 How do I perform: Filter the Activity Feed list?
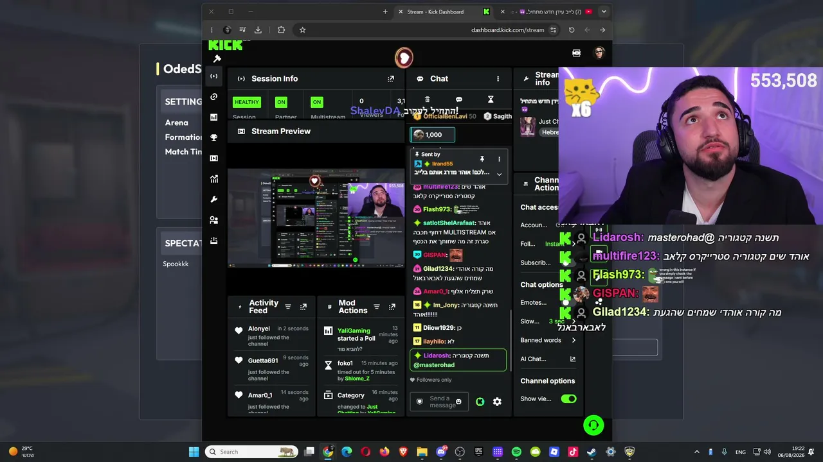coord(288,307)
